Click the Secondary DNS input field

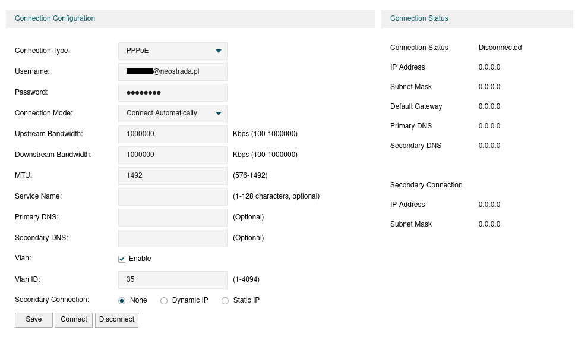(x=172, y=238)
